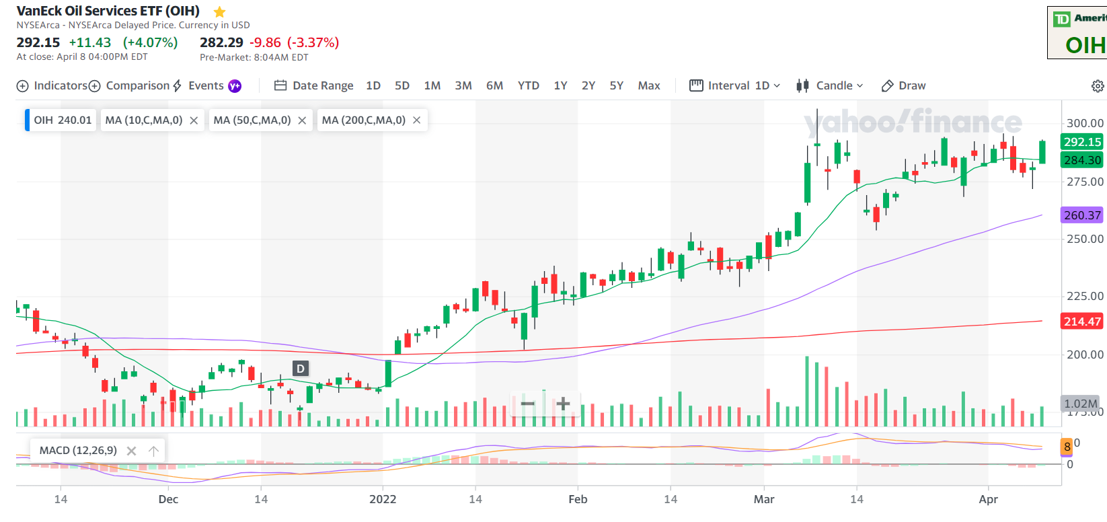Remove the MA (10,C,MA,0) indicator
The image size is (1107, 522).
pyautogui.click(x=194, y=120)
